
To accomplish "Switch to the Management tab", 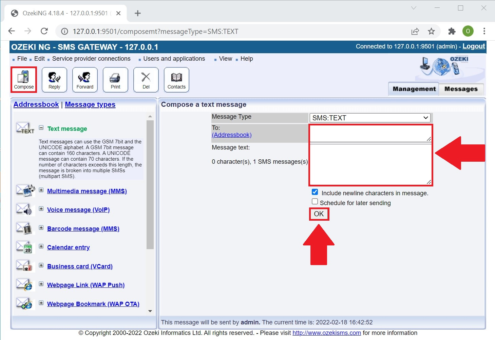I will (x=414, y=89).
